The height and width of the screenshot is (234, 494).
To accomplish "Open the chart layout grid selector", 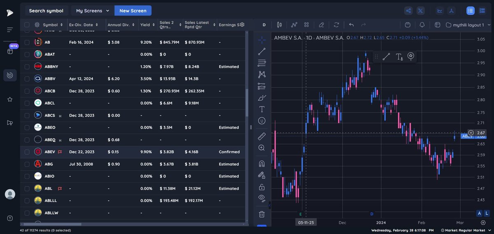I will tap(438, 25).
